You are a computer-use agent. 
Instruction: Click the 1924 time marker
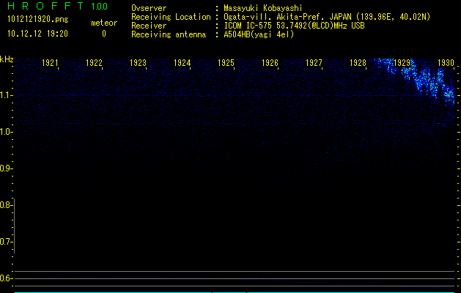(x=182, y=62)
